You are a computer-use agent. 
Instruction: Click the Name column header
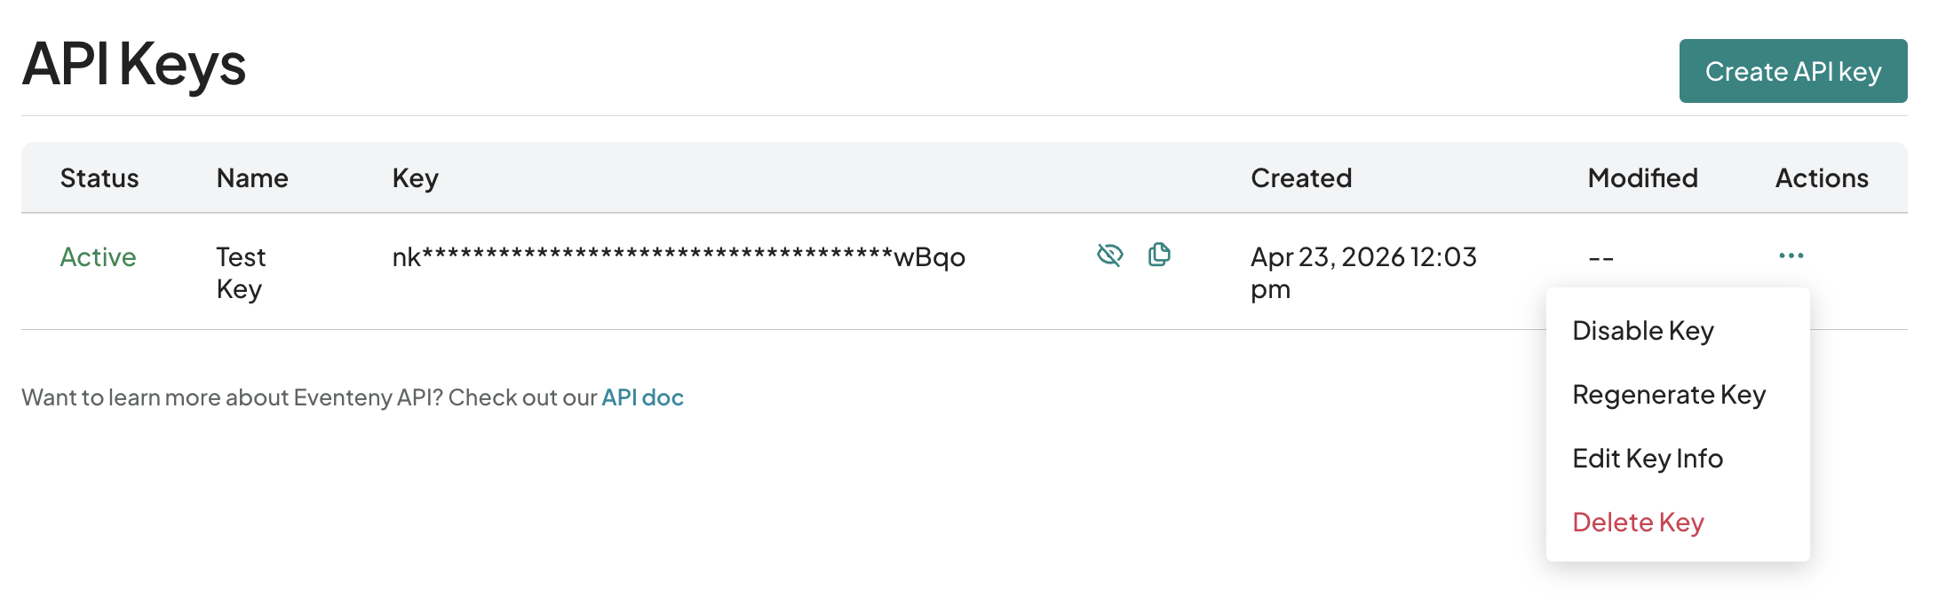pos(252,178)
